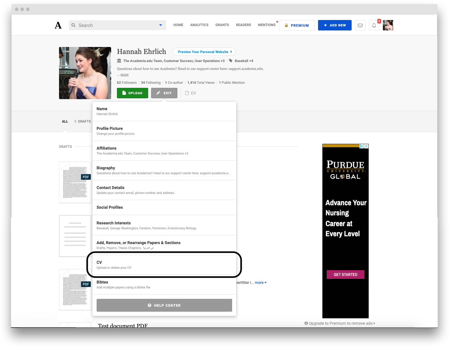Choose Research Interests in the edit menu
450x347 pixels.
coord(164,225)
